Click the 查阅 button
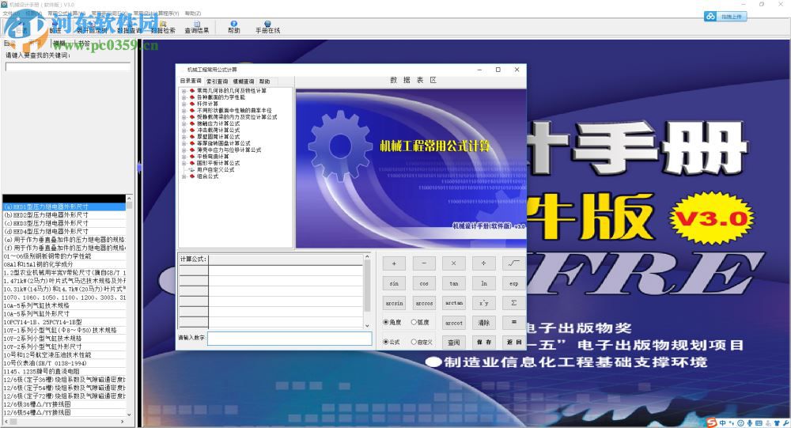 (x=453, y=343)
